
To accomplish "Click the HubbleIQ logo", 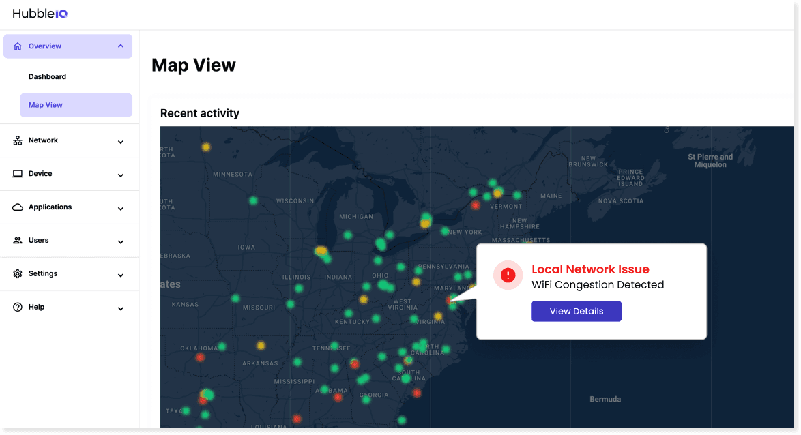I will click(x=40, y=13).
